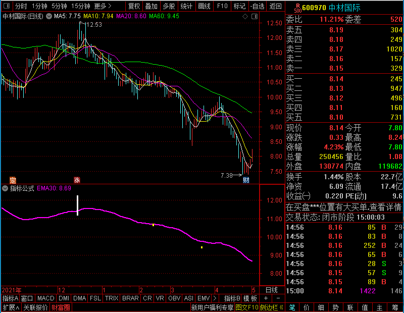
Task: Open the 模板 template menu
Action: tap(250, 298)
